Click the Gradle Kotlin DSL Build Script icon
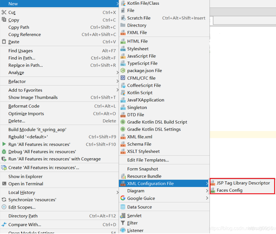Screen dimensions: 276x234 click(x=123, y=122)
